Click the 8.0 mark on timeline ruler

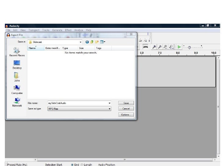[x=178, y=53]
